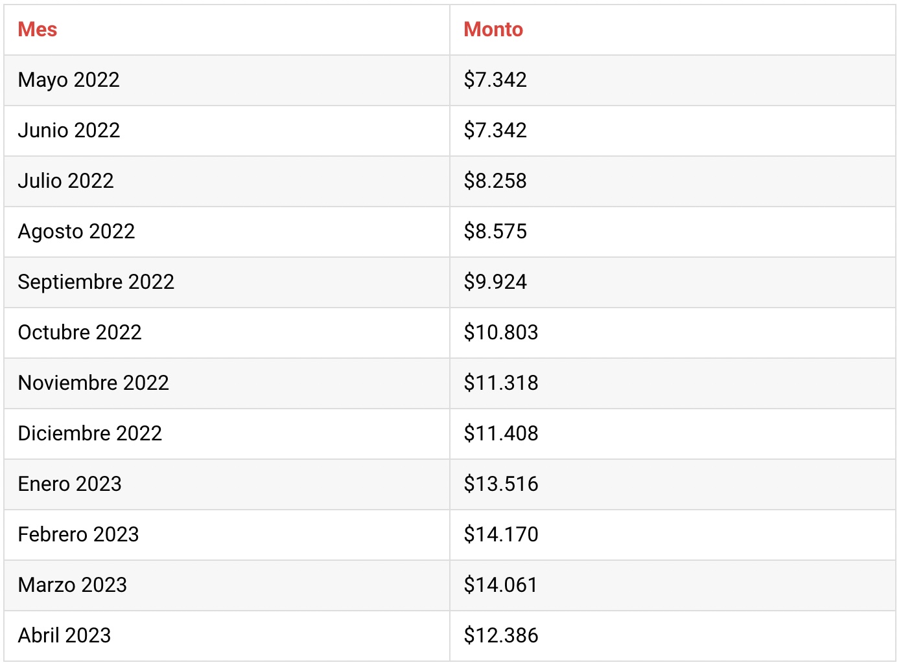Select the Abril 2023 cell
The height and width of the screenshot is (667, 901).
click(x=227, y=636)
